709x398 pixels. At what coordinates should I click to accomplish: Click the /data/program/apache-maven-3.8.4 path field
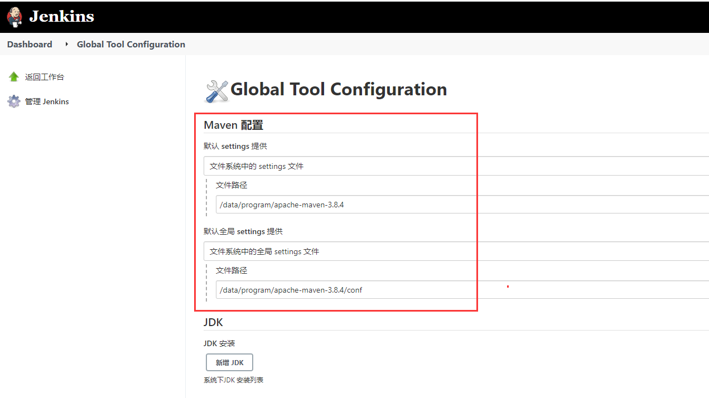click(x=461, y=205)
